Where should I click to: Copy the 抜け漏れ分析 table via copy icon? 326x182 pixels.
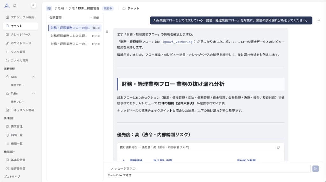point(278,147)
